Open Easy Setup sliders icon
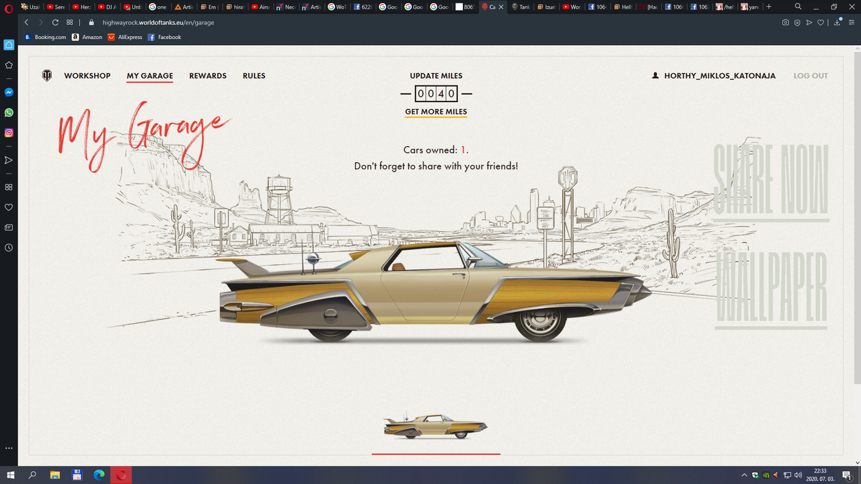 point(852,22)
